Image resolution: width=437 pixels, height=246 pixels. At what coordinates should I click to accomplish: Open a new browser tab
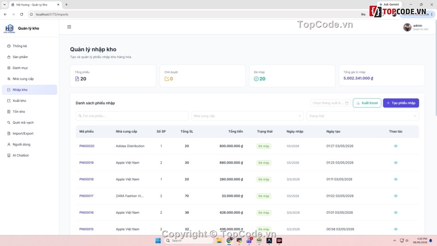pyautogui.click(x=66, y=5)
